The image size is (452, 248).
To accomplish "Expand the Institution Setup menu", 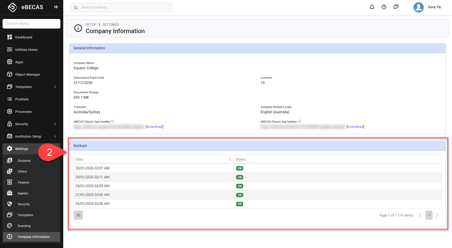I will (x=28, y=137).
